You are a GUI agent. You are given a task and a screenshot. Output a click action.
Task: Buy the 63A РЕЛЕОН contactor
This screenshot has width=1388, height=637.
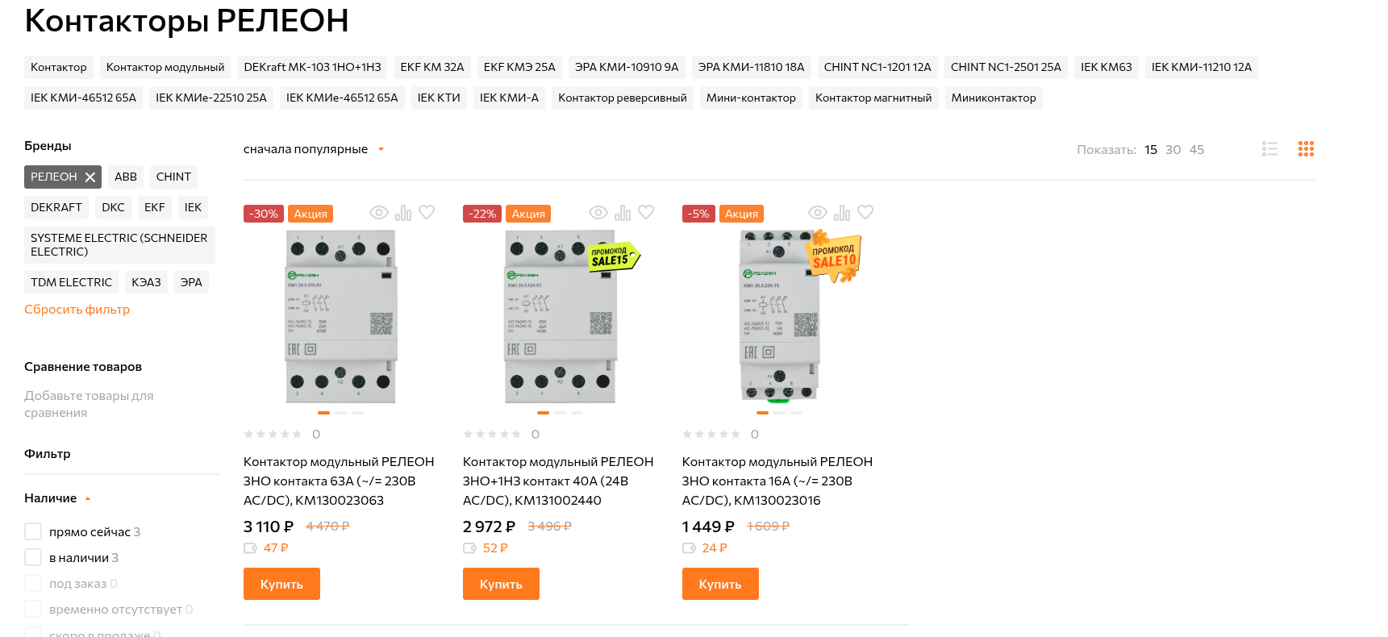point(281,584)
